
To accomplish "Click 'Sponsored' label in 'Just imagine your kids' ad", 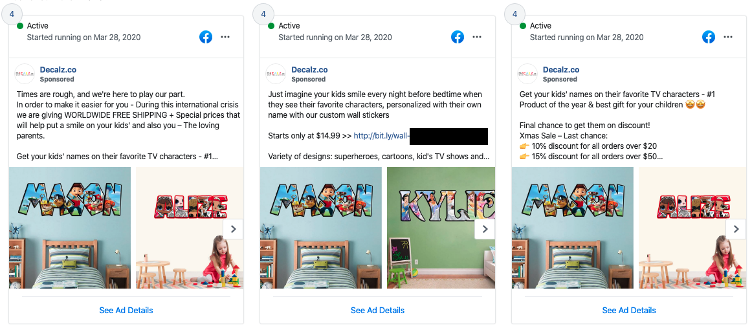I will click(309, 79).
